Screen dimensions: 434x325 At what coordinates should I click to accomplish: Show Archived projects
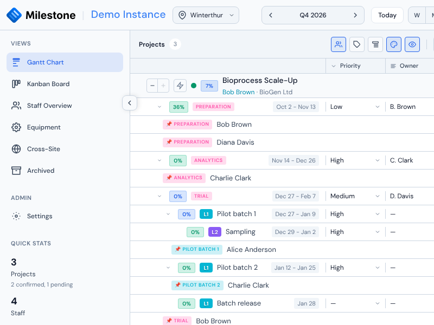pos(65,171)
